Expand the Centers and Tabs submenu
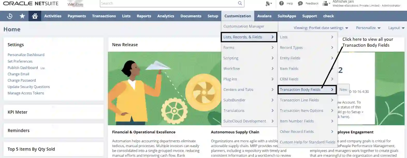 click(249, 90)
